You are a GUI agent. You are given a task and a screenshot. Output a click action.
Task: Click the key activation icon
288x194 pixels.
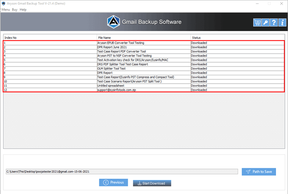tap(265, 23)
